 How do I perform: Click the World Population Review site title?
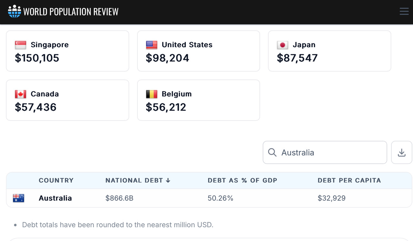pos(71,12)
